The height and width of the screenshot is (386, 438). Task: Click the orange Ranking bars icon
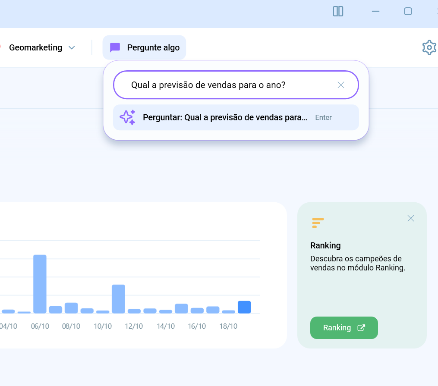click(318, 223)
